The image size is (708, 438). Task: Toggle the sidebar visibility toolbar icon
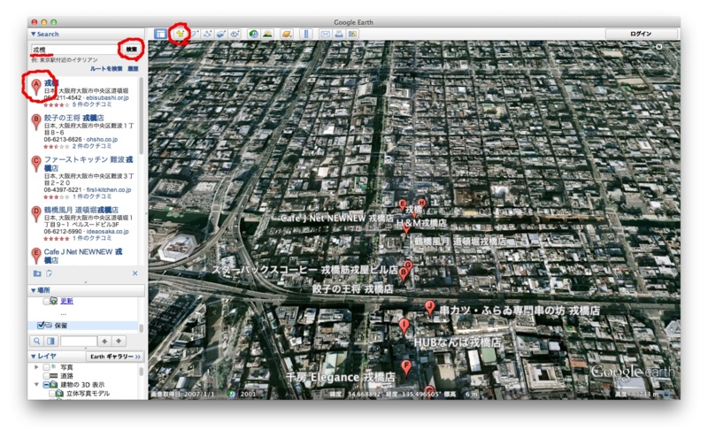(x=160, y=34)
